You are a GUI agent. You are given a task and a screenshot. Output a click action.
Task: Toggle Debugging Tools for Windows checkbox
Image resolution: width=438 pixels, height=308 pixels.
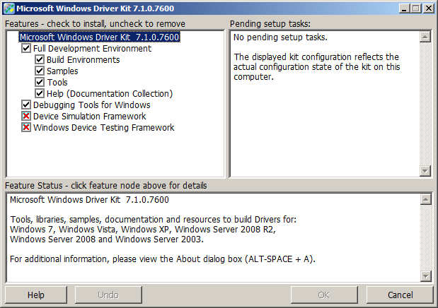coord(26,105)
